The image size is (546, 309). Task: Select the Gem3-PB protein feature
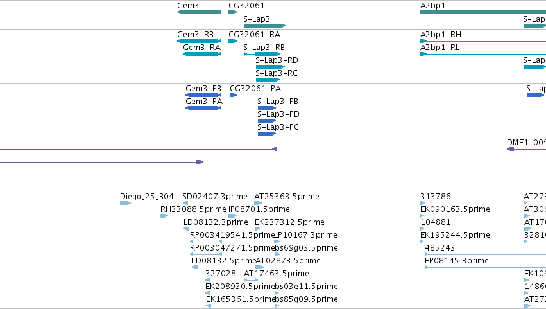point(203,95)
